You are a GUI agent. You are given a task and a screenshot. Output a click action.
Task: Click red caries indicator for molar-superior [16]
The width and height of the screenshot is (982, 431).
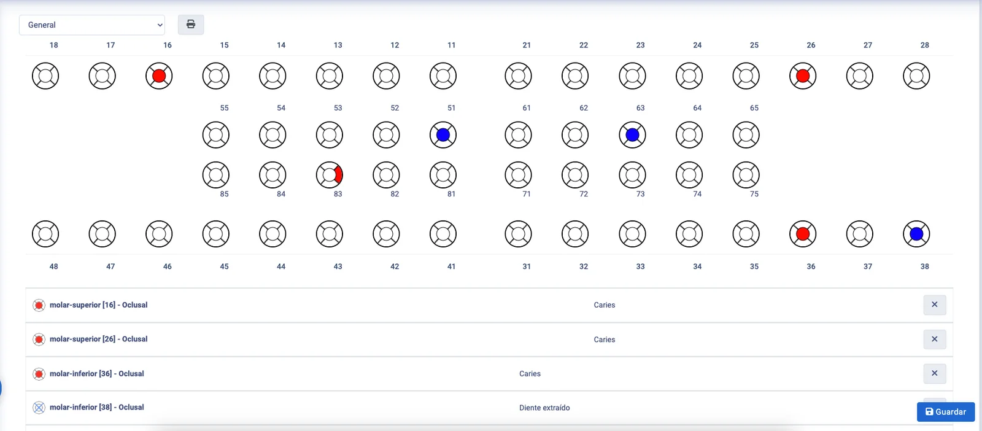(39, 305)
